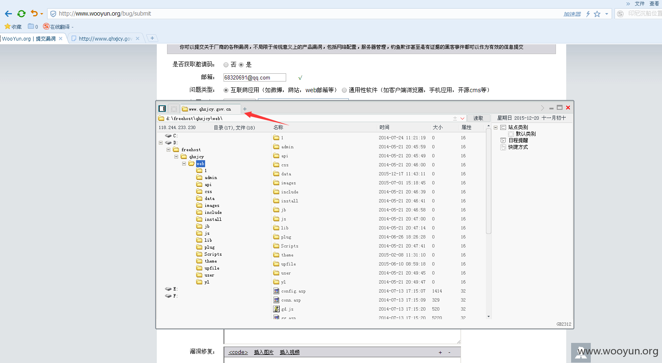Click the shield security icon in address bar
The height and width of the screenshot is (363, 662).
[x=53, y=14]
